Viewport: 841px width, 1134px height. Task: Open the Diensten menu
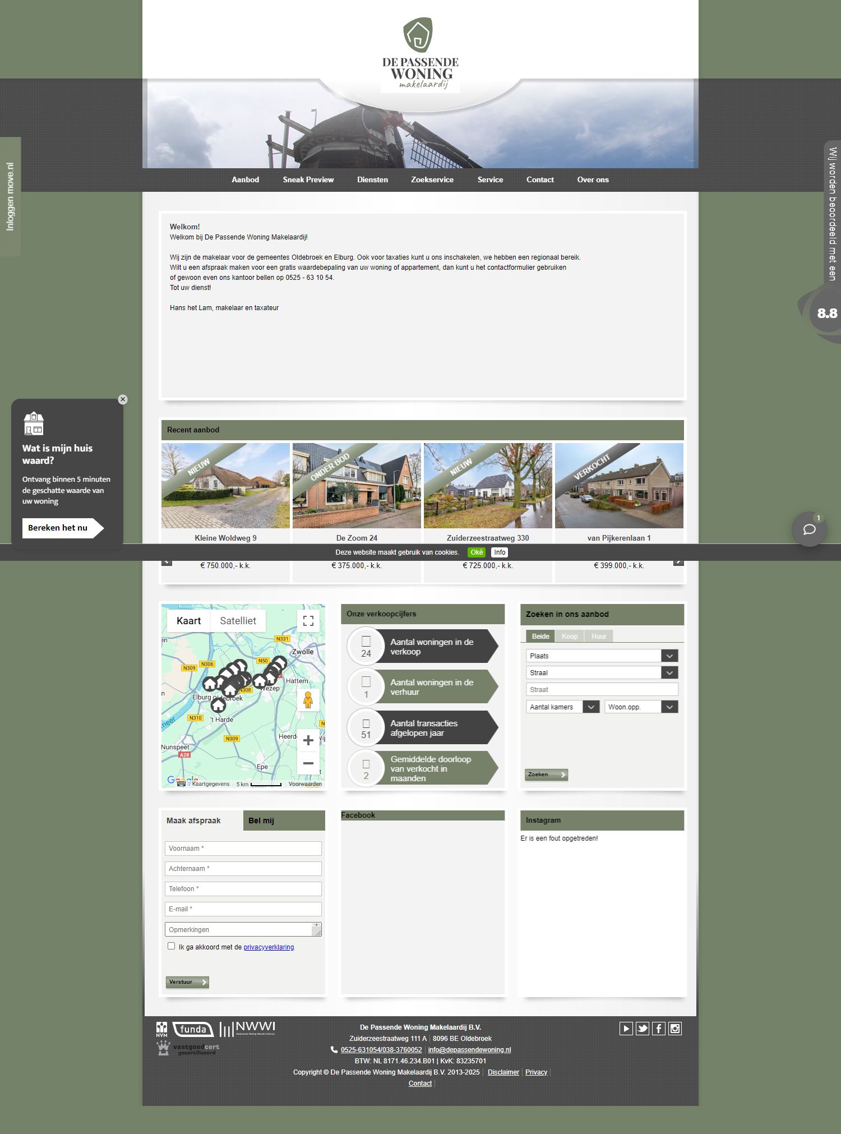(x=372, y=179)
